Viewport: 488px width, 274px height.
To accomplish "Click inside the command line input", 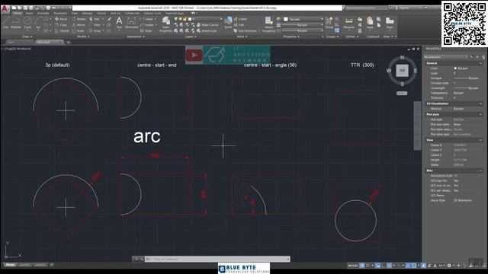I will click(218, 259).
